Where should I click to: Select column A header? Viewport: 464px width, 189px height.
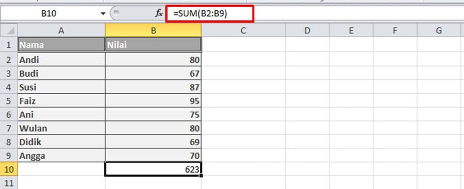pos(61,30)
